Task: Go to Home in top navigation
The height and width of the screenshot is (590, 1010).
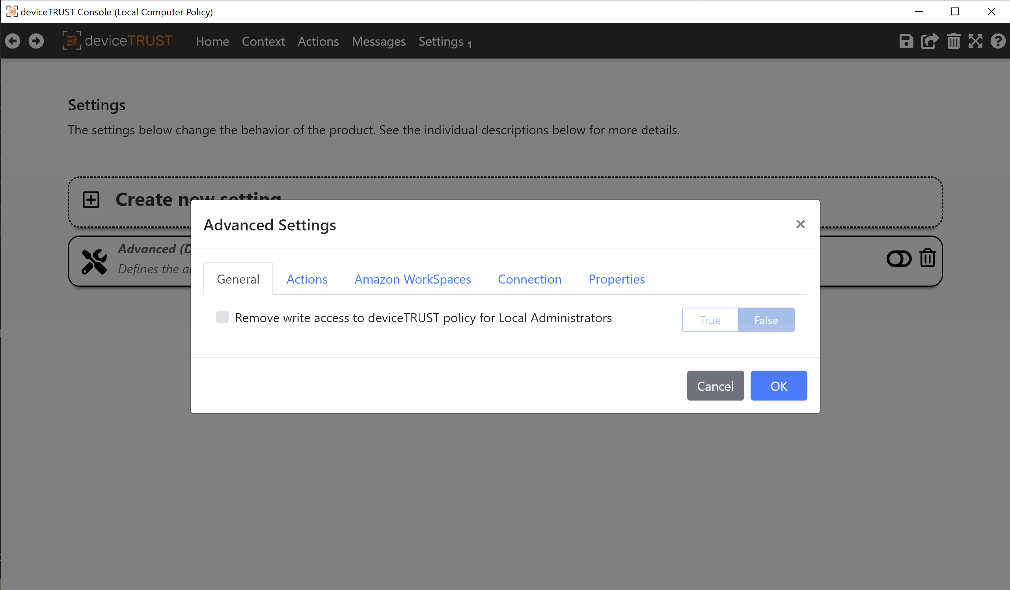Action: [x=212, y=41]
